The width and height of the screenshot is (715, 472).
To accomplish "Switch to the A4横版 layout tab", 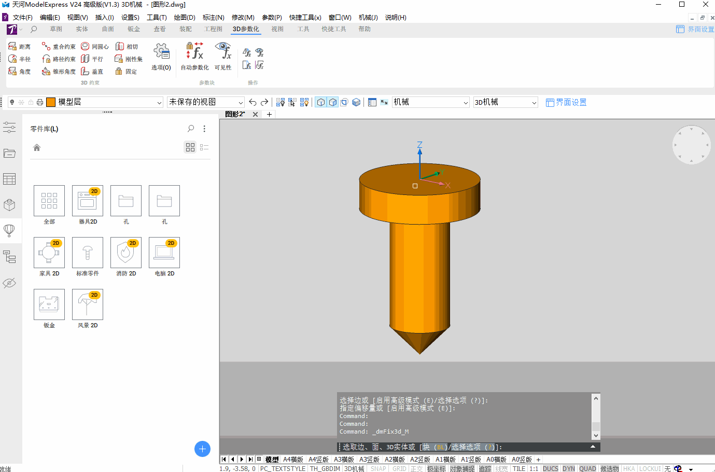I will (x=293, y=459).
